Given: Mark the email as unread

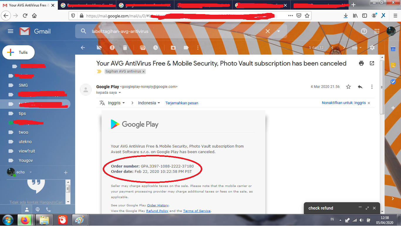Looking at the screenshot, I should [x=143, y=48].
